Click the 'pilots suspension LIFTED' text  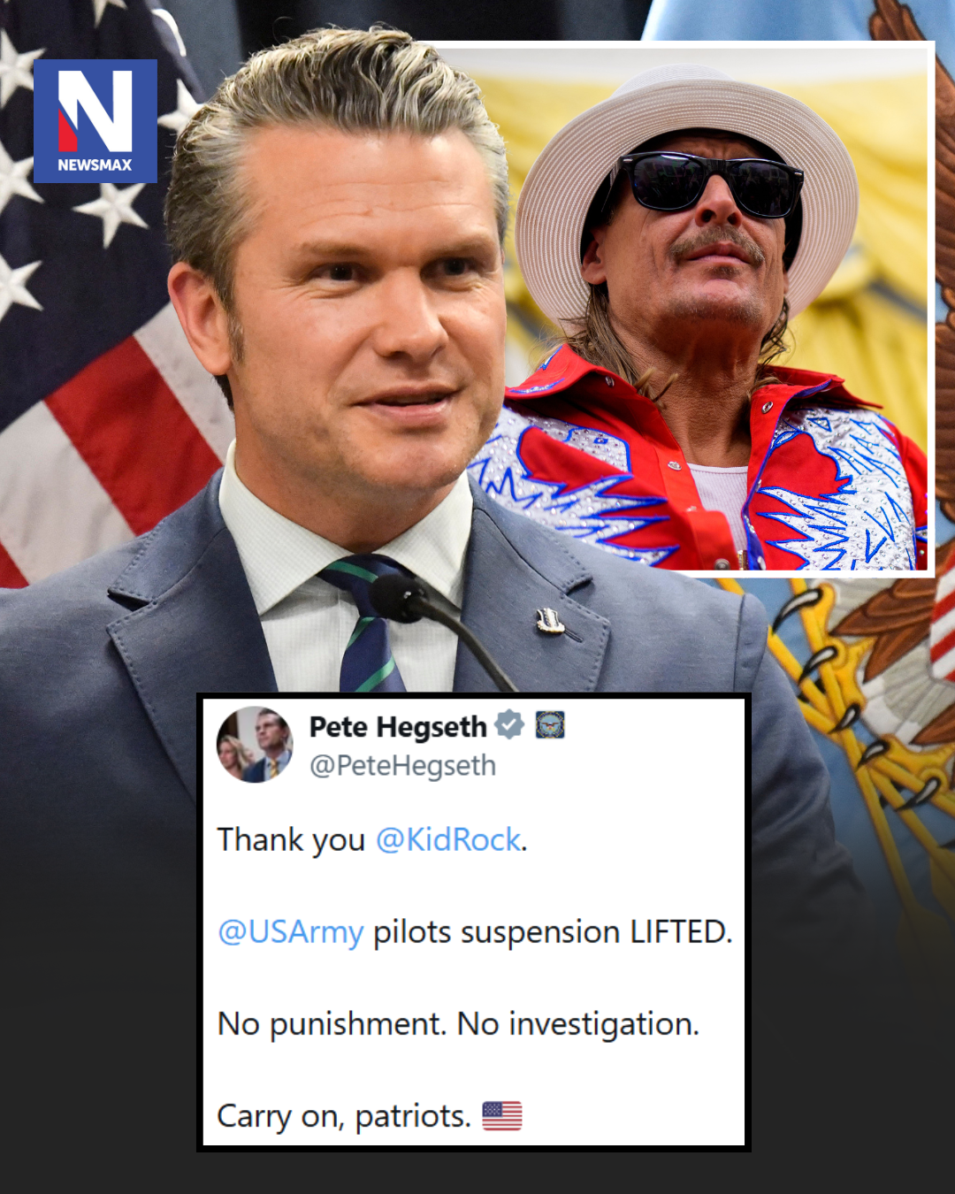coord(553,932)
